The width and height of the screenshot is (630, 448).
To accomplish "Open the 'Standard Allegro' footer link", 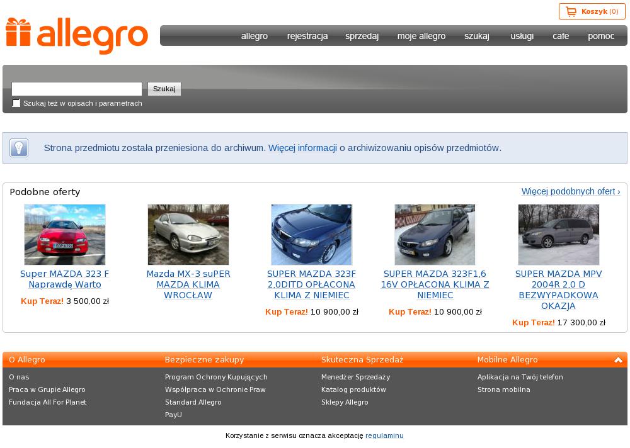I will pos(193,402).
